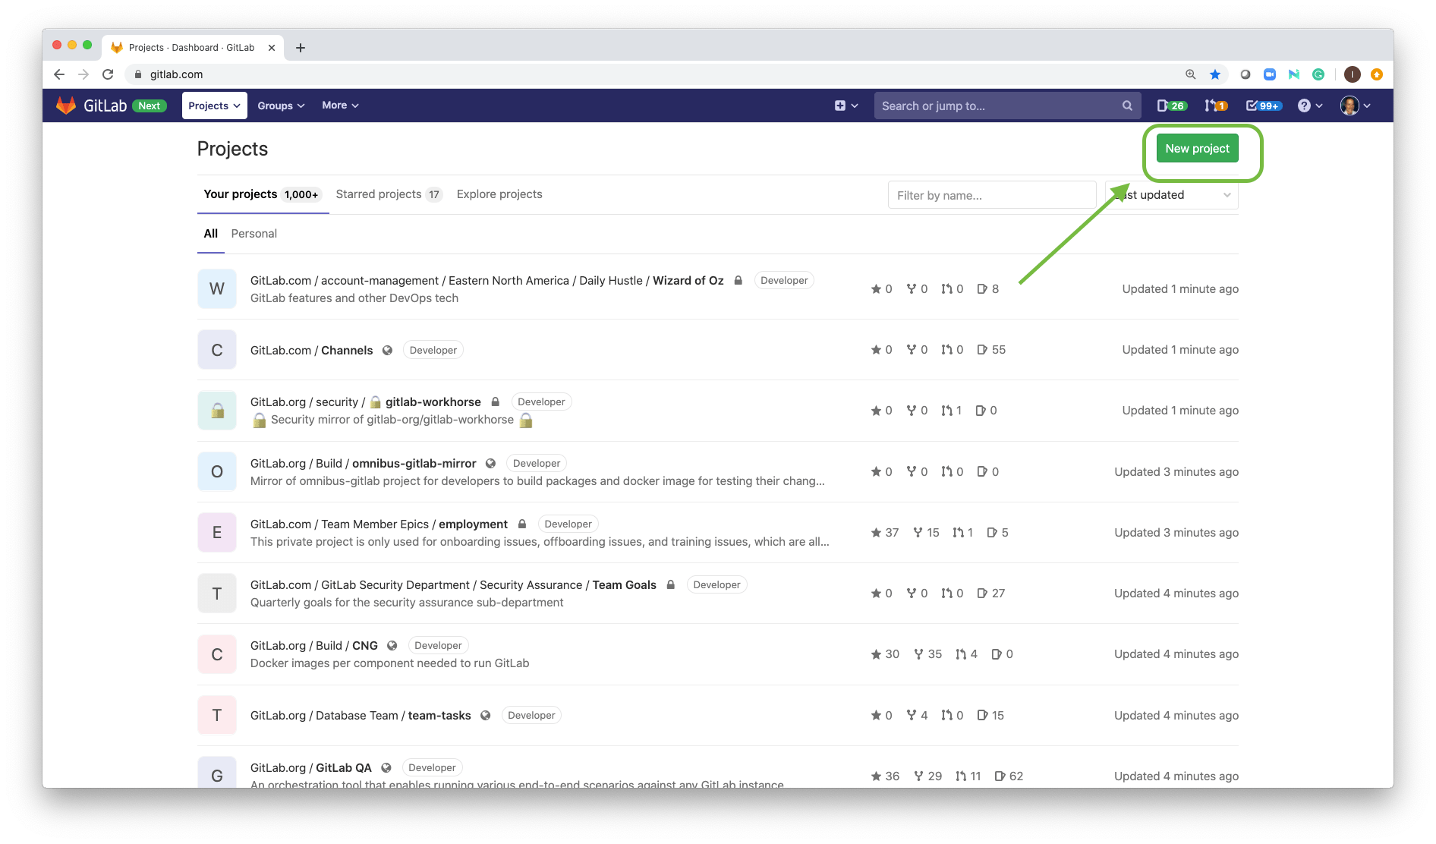
Task: Open merge requests counter icon
Action: [x=1216, y=106]
